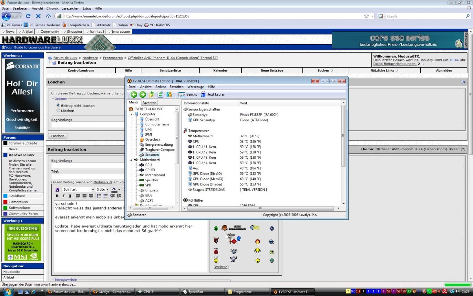The image size is (473, 296).
Task: Open font color dropdown arrow
Action: [119, 190]
